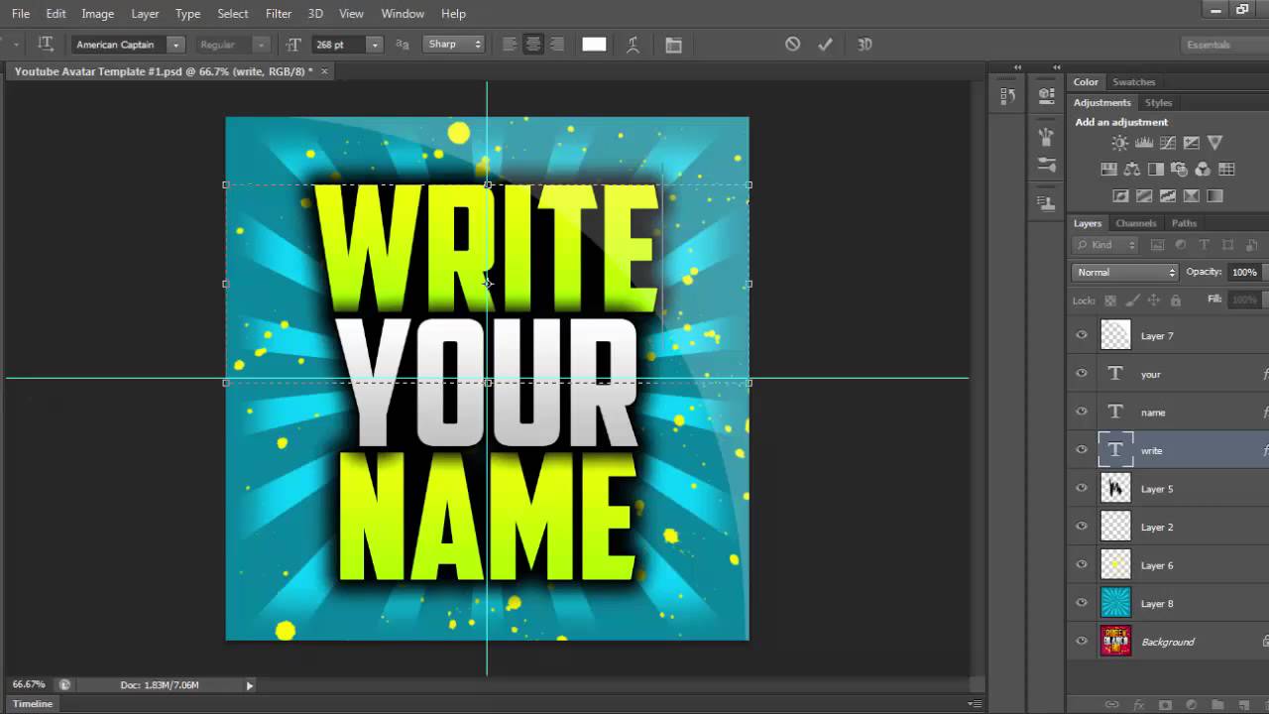This screenshot has width=1269, height=714.
Task: Select the Vibrance adjustment icon
Action: coord(1214,143)
